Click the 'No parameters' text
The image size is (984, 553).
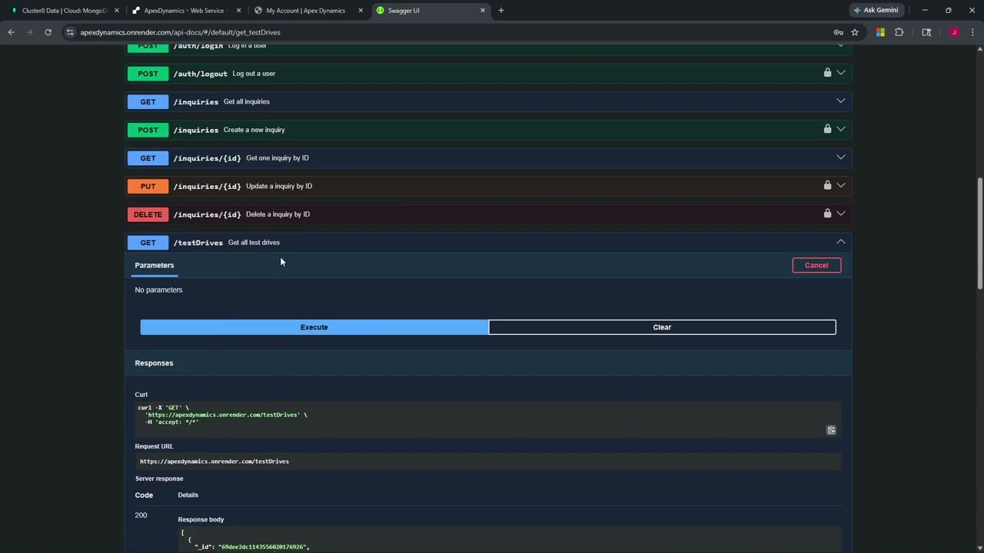[158, 290]
